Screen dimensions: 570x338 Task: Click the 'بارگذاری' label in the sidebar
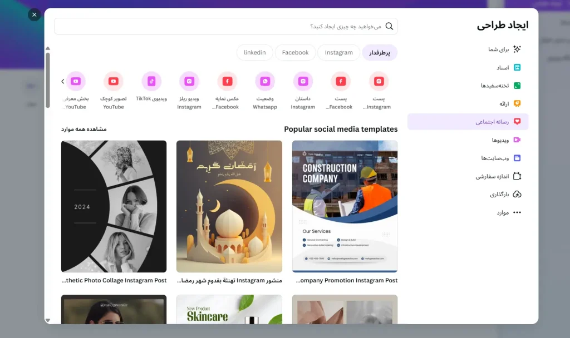[499, 195]
